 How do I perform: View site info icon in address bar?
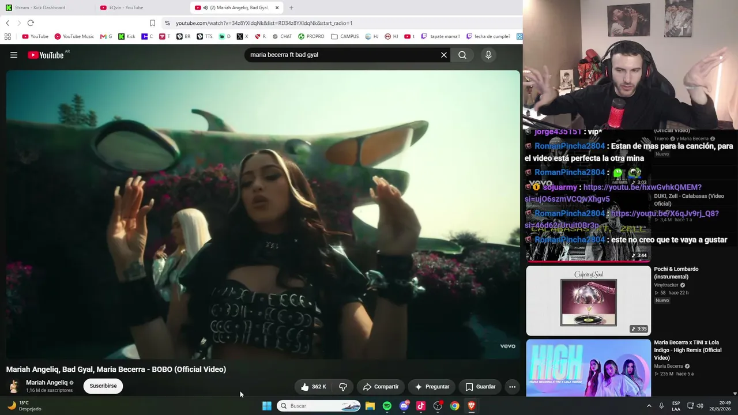[x=167, y=23]
